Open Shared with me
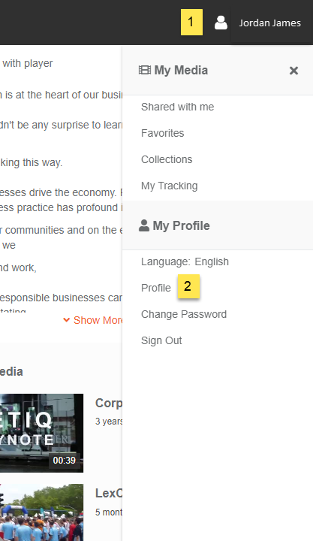 pyautogui.click(x=178, y=107)
